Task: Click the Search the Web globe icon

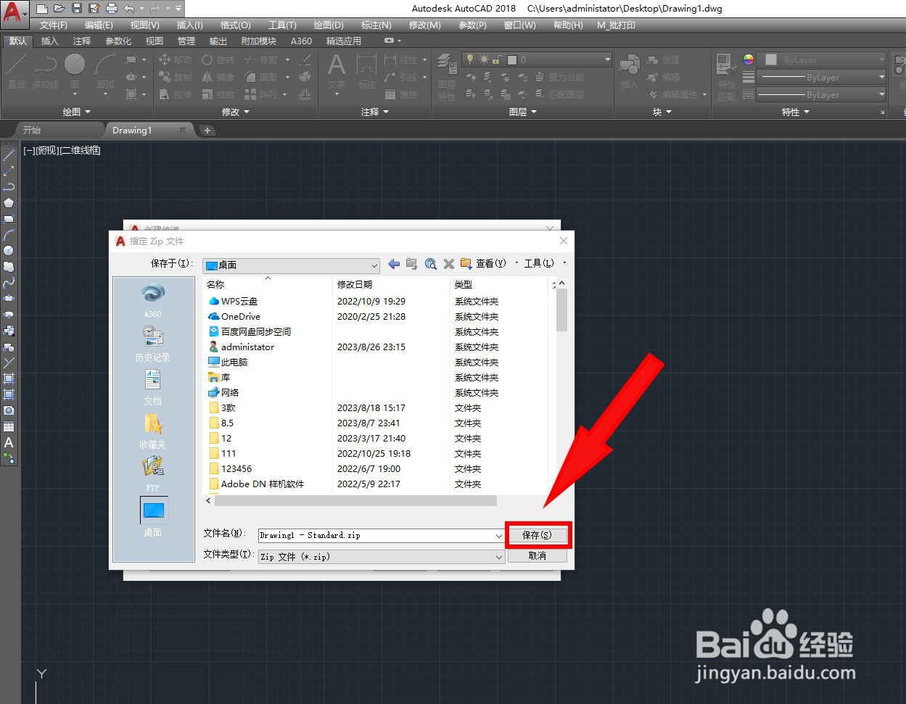Action: (431, 263)
